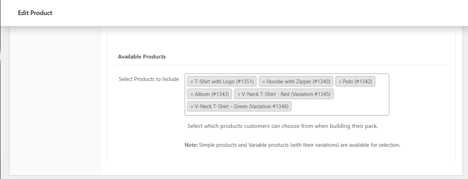Click the Edit Product page title
Viewport: 468px width, 179px height.
pos(35,13)
